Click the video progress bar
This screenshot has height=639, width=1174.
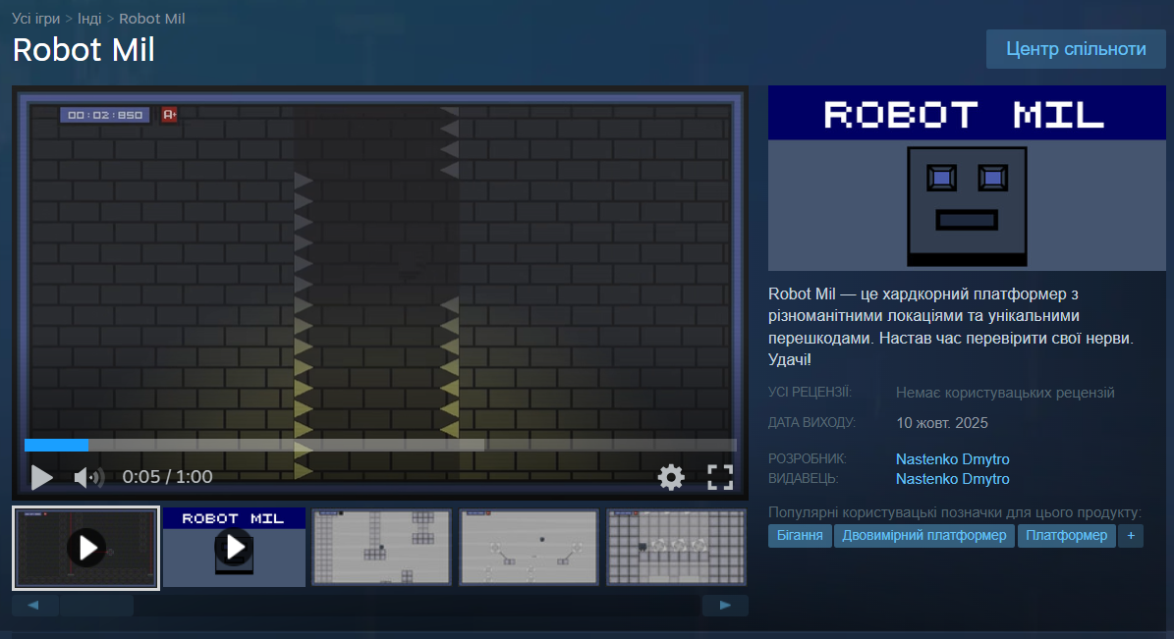380,445
